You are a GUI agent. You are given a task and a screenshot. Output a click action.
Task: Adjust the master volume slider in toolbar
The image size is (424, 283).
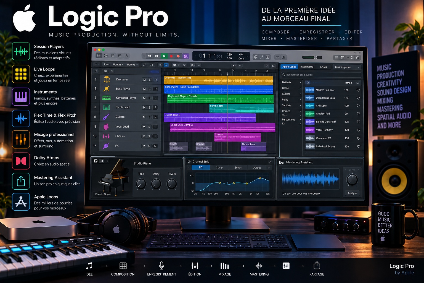[x=312, y=57]
